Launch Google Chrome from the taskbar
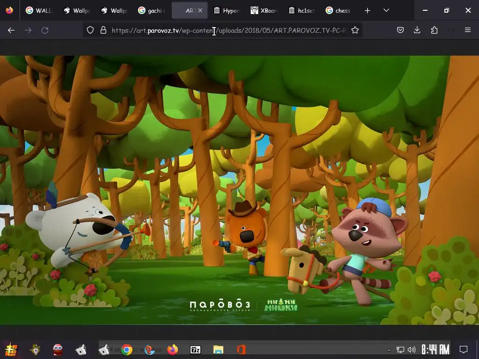Image resolution: width=479 pixels, height=359 pixels. click(127, 350)
